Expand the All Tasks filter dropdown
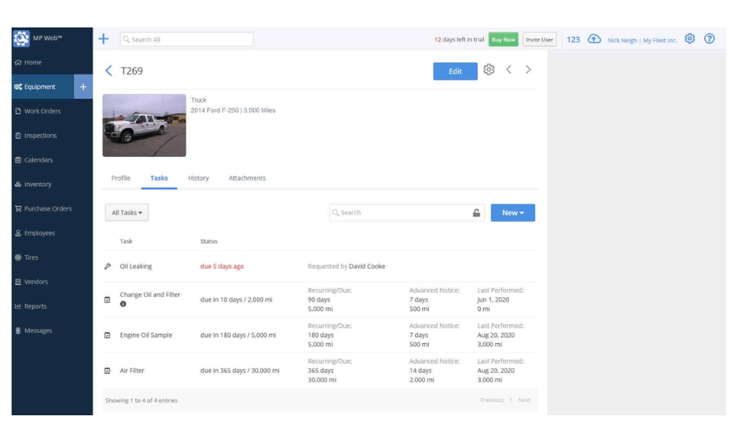Viewport: 737px width, 442px height. point(126,213)
